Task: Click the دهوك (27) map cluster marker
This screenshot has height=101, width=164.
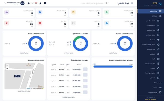Action: tap(17, 76)
